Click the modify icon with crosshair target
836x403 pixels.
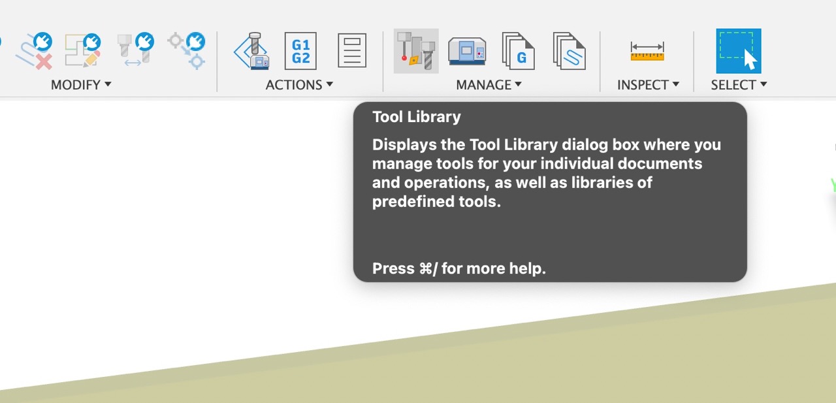tap(187, 51)
